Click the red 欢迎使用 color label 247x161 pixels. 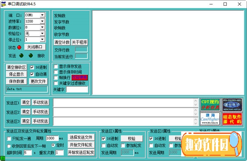79,77
